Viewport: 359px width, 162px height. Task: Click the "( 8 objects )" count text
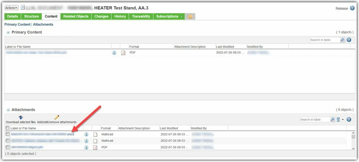pyautogui.click(x=345, y=110)
